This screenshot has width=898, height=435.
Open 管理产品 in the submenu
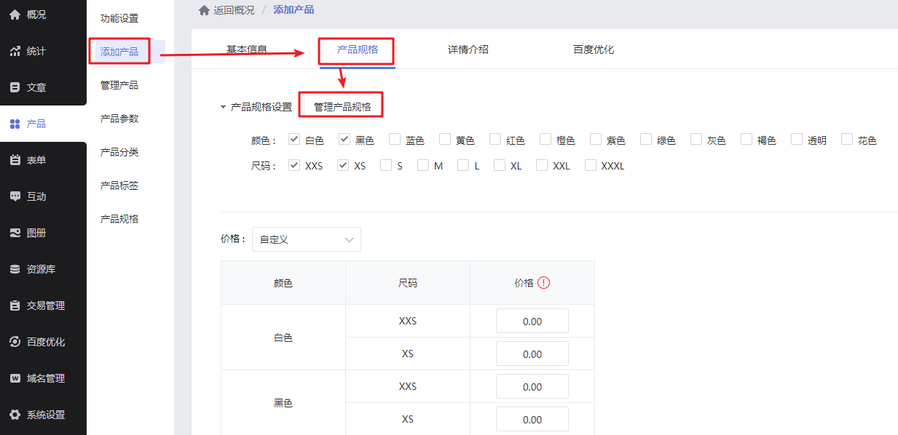pyautogui.click(x=119, y=85)
